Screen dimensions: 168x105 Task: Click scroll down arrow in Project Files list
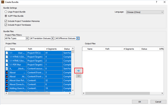point(73,90)
